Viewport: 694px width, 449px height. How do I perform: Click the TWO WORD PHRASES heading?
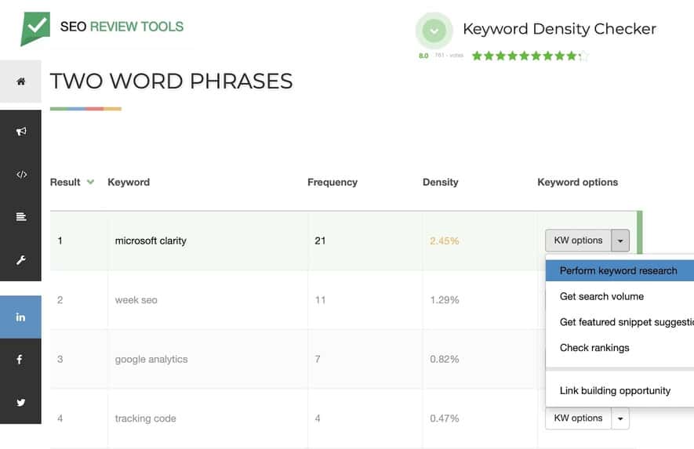pyautogui.click(x=171, y=81)
